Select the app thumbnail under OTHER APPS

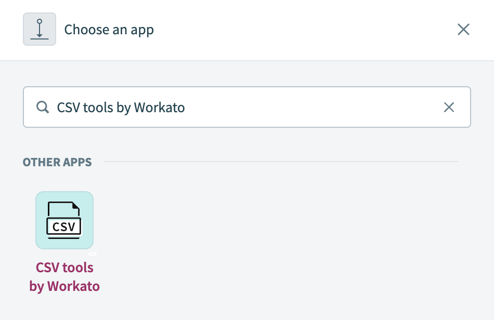pyautogui.click(x=64, y=220)
